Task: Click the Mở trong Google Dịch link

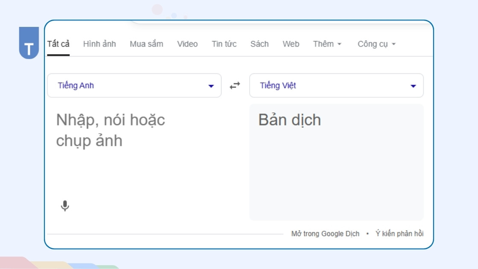Action: click(325, 234)
